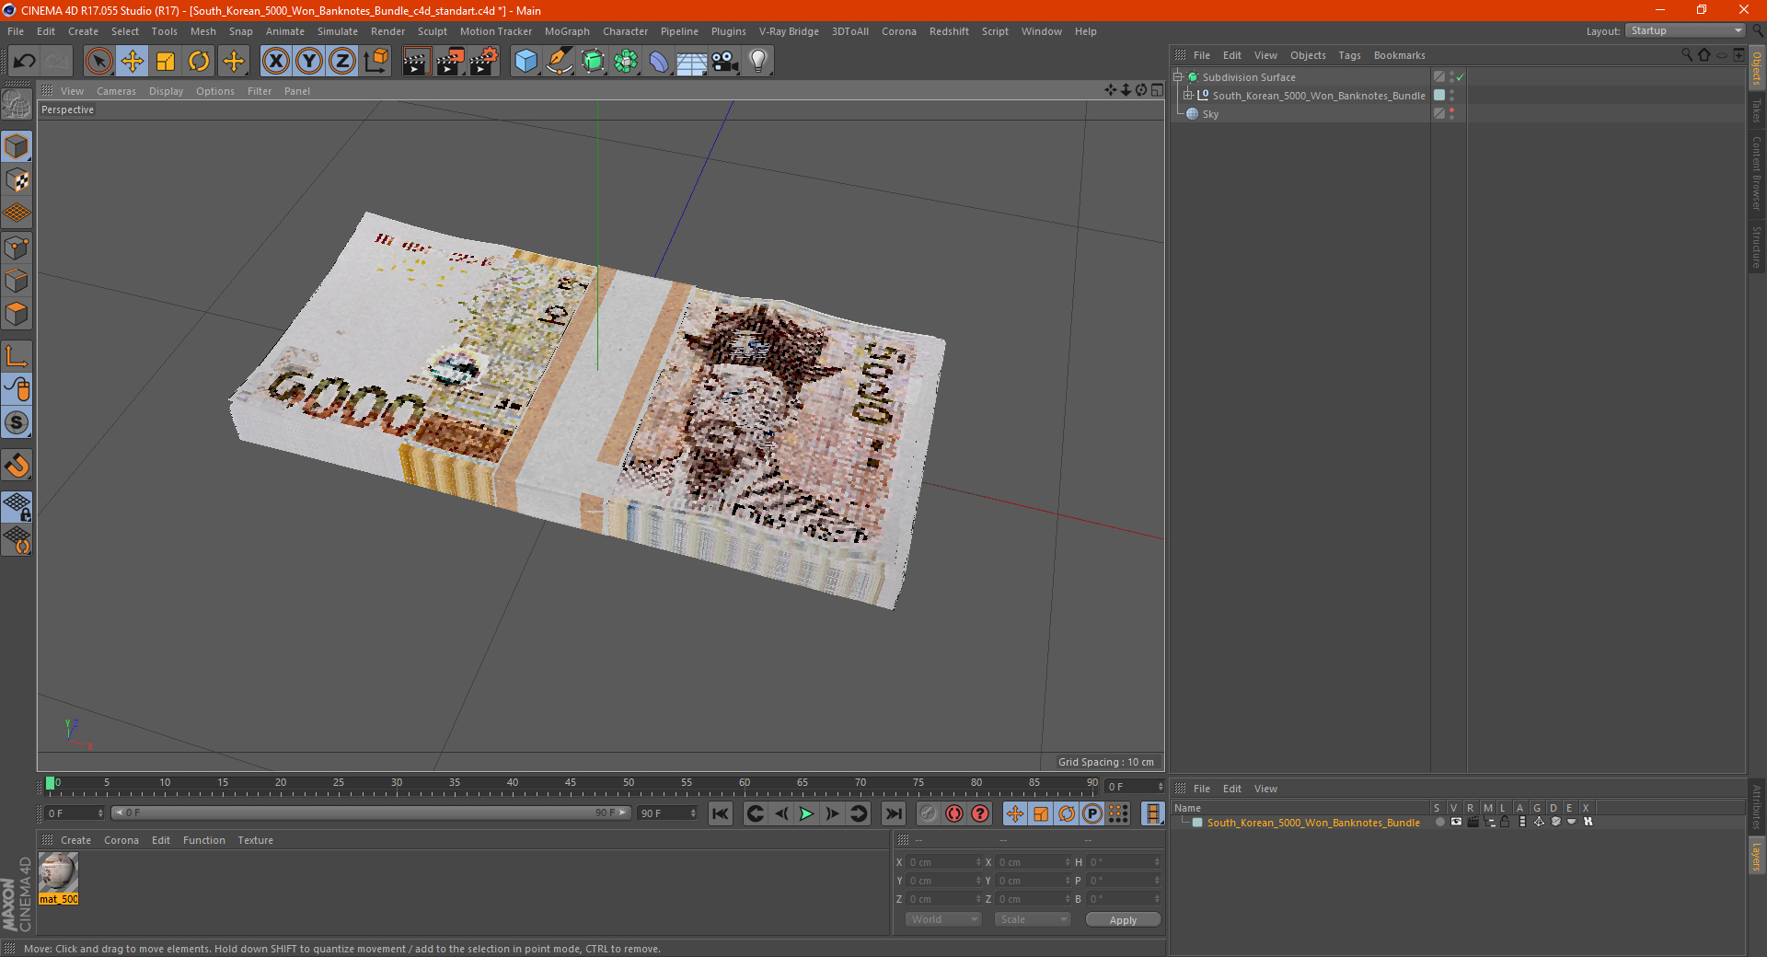1767x957 pixels.
Task: Enable the Axis mode tool
Action: [17, 356]
